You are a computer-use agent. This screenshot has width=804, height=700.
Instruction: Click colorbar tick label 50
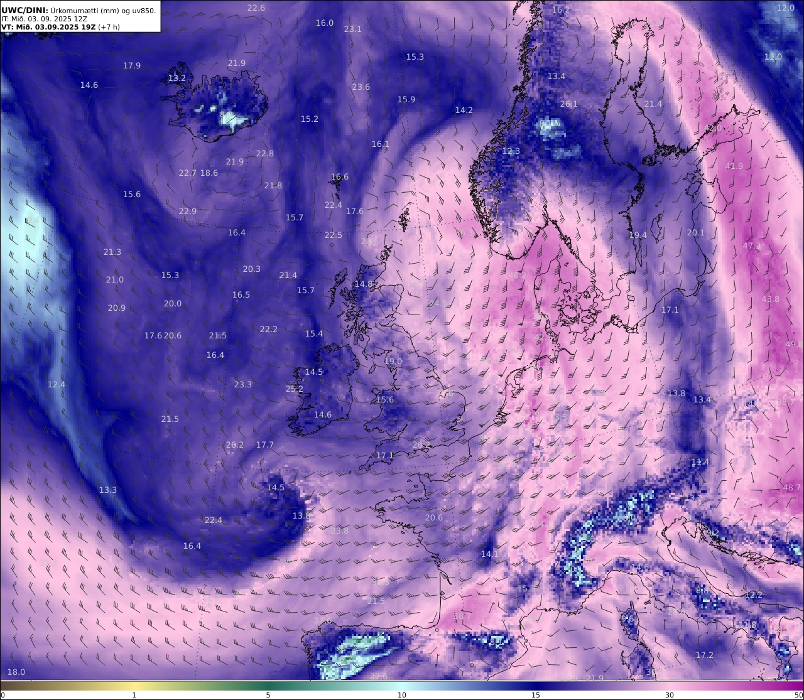tap(798, 695)
